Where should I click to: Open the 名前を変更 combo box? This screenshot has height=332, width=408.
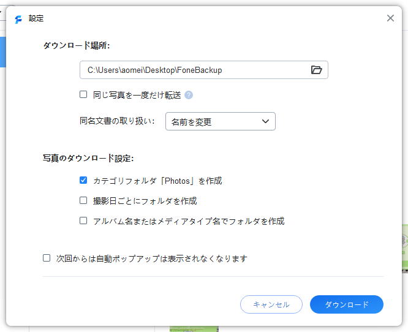tap(214, 122)
